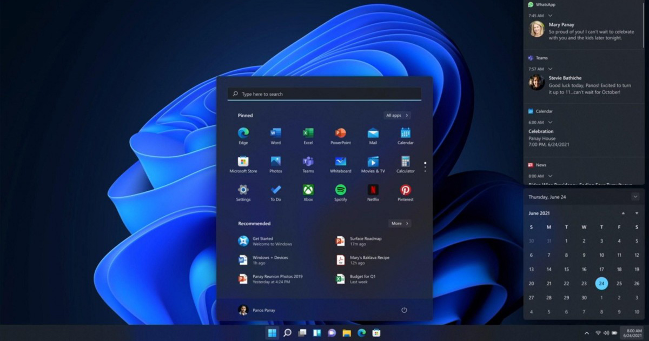The image size is (649, 341).
Task: Click the battery icon in system tray
Action: click(x=615, y=333)
